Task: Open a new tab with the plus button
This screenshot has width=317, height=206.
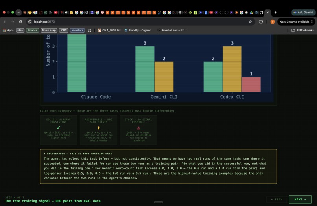Action: click(x=276, y=13)
